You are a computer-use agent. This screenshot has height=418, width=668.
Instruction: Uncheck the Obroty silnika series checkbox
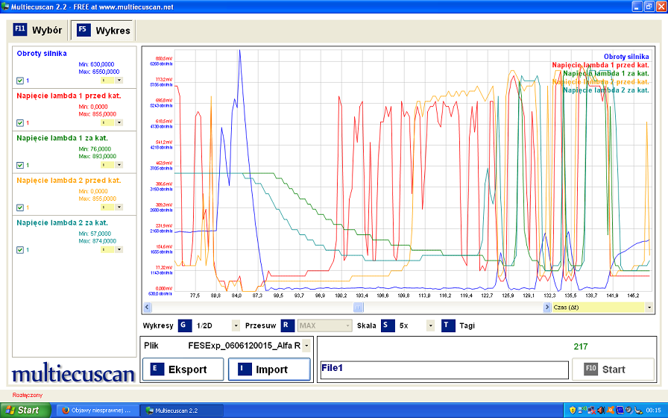coord(20,81)
